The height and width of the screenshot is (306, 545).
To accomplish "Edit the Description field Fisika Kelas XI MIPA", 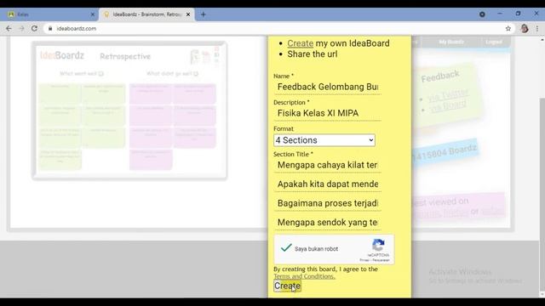I will (x=327, y=113).
